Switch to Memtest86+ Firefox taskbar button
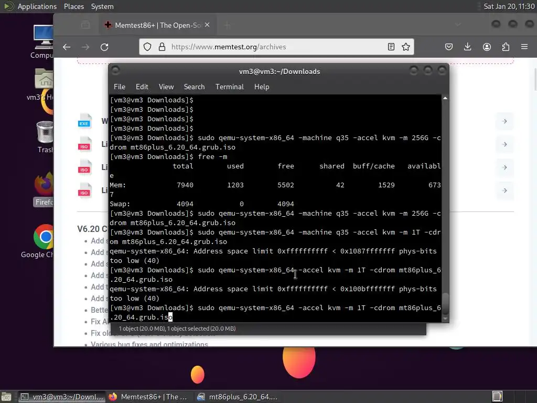 tap(148, 397)
